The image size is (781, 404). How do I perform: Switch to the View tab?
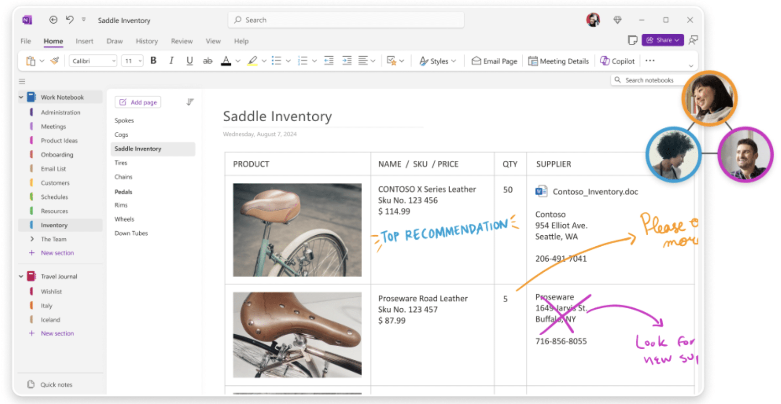click(x=213, y=41)
